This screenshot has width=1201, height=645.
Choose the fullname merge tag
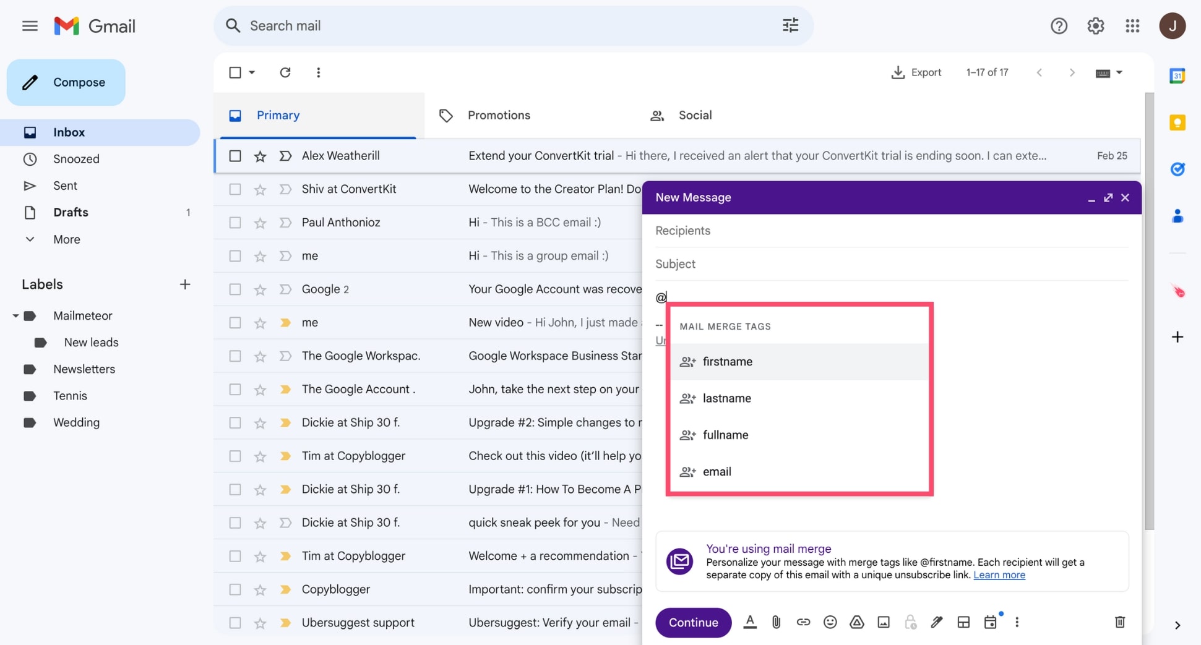799,435
